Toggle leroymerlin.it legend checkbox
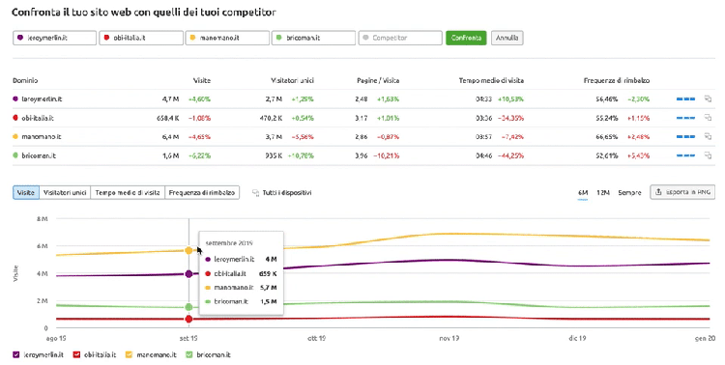Image resolution: width=725 pixels, height=365 pixels. (x=16, y=354)
